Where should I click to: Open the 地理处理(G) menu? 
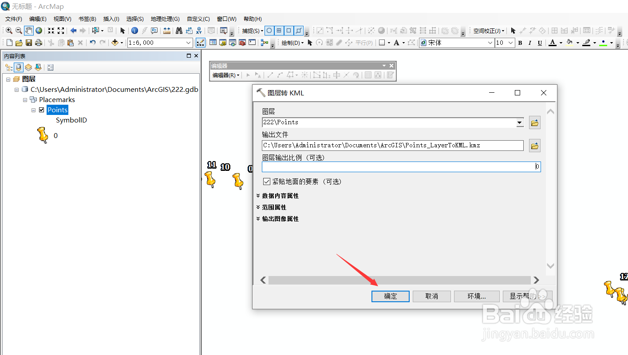click(165, 19)
